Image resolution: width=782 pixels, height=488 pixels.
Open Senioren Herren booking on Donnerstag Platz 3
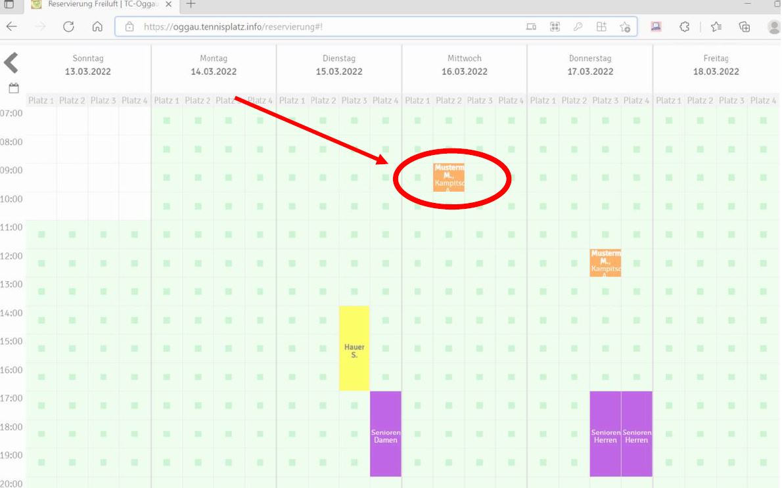coord(605,433)
